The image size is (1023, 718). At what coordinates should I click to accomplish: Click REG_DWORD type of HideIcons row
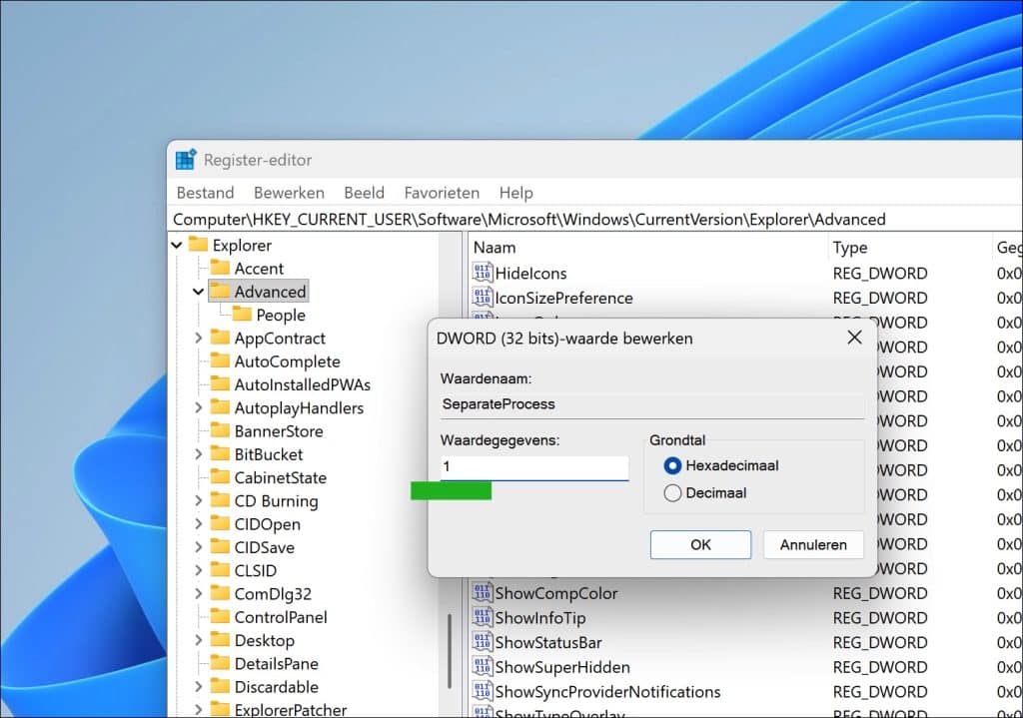880,274
